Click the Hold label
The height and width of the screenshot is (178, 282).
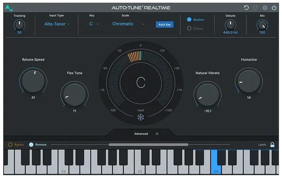pyautogui.click(x=141, y=110)
